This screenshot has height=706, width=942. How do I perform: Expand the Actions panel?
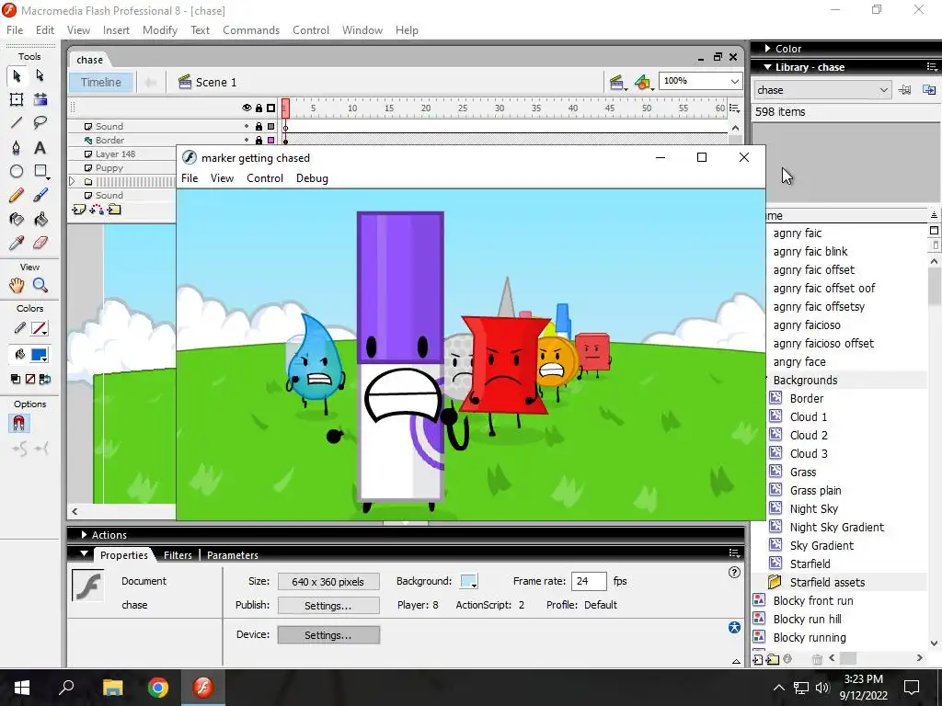click(x=84, y=535)
